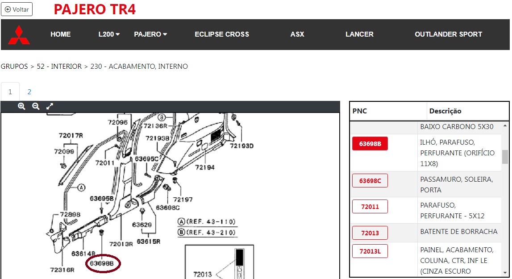Expand the PAJERO dropdown menu

150,34
